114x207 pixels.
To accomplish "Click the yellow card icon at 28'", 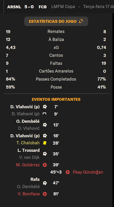I will click(45, 143).
